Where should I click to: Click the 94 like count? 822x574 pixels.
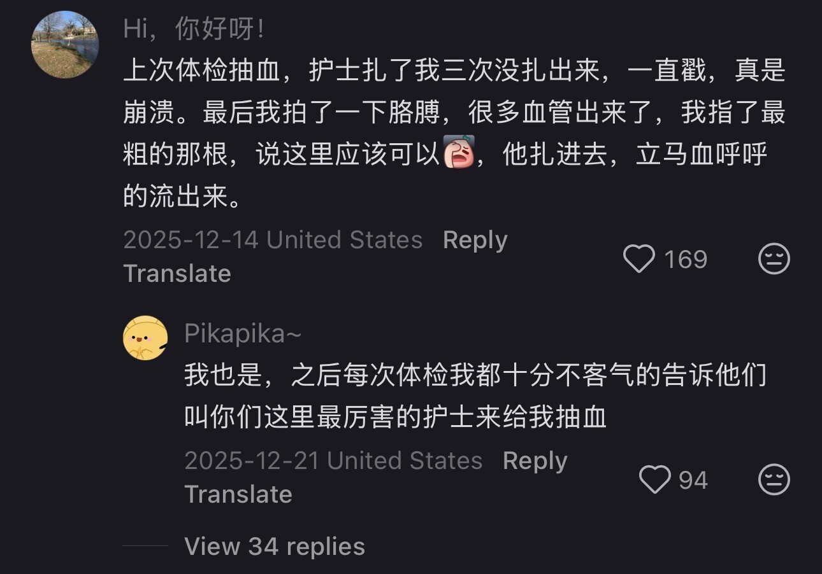pyautogui.click(x=693, y=480)
